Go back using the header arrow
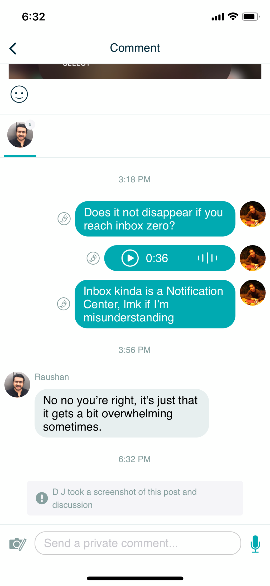 pos(13,49)
